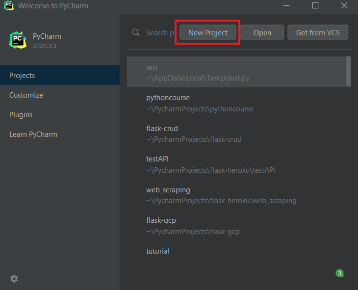This screenshot has height=290, width=358.
Task: Open the flask-gcp project
Action: coord(239,226)
